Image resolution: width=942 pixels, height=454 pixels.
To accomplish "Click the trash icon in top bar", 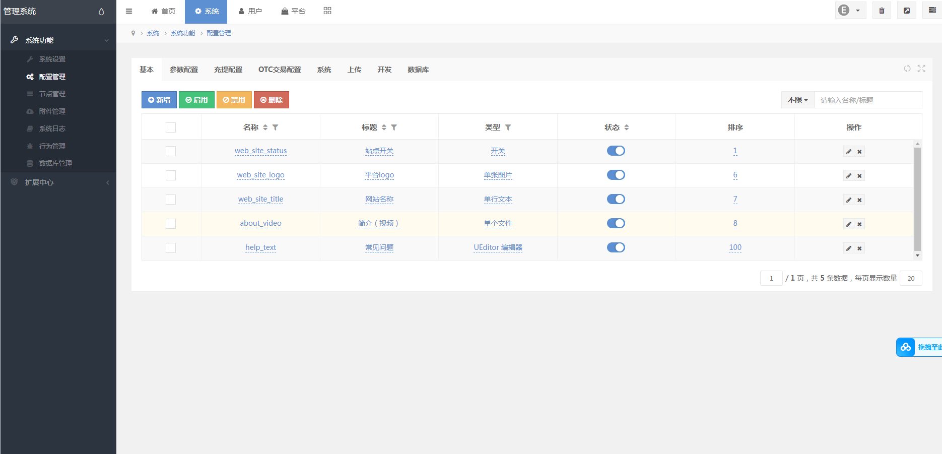I will 882,11.
